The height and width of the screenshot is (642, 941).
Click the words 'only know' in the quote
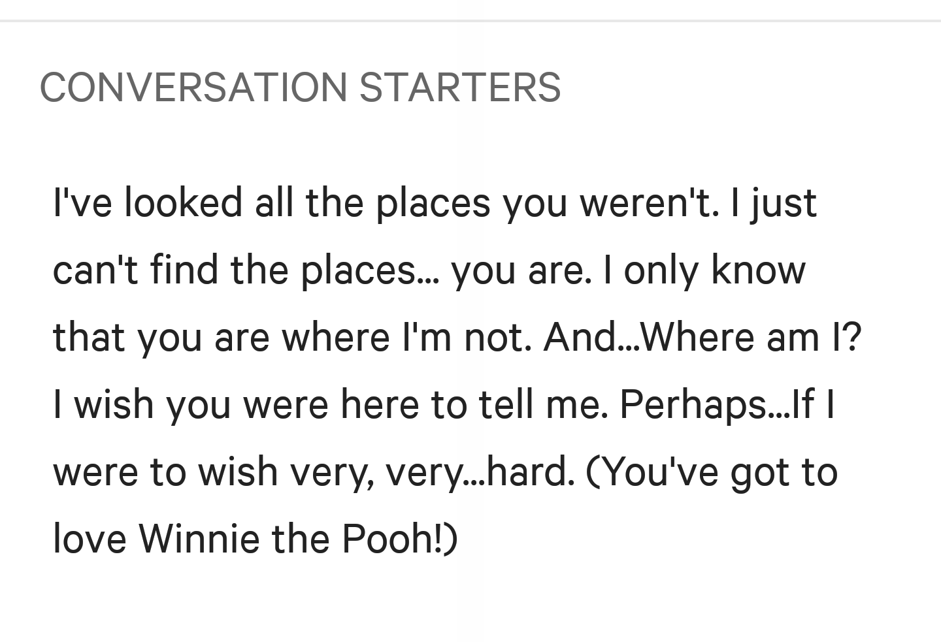[715, 270]
